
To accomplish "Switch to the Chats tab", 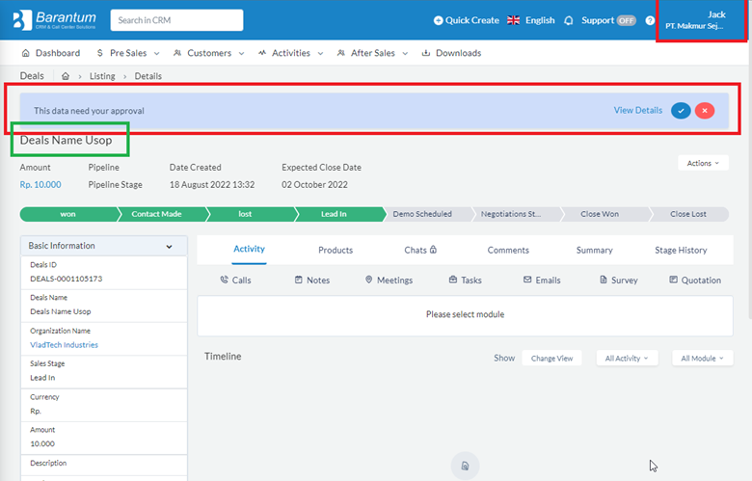I will click(420, 250).
